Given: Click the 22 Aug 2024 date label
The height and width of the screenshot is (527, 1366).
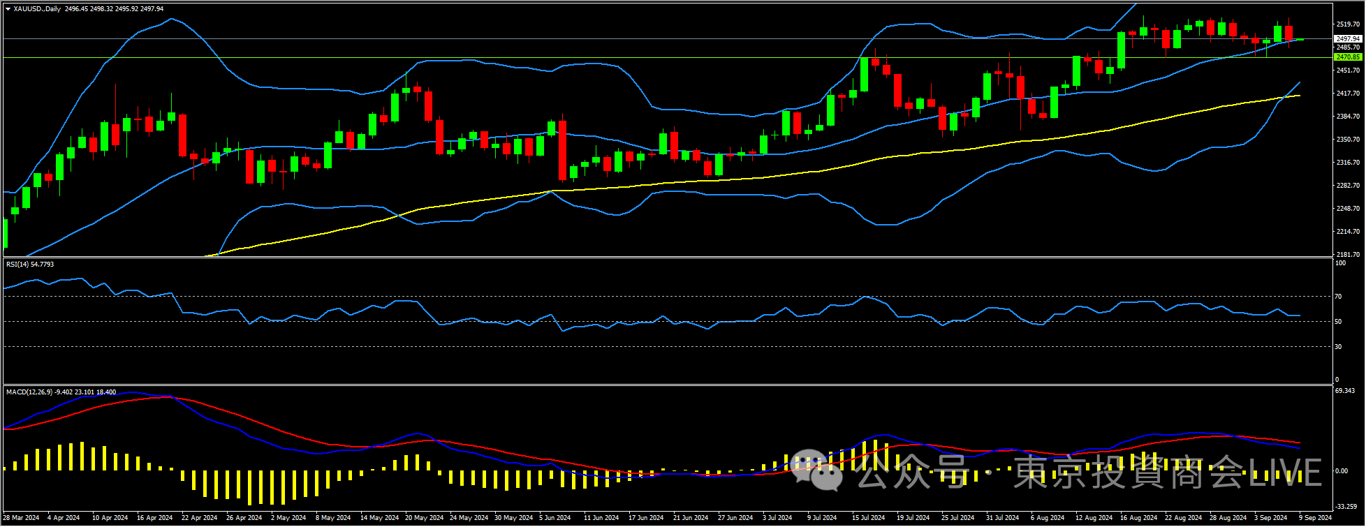Looking at the screenshot, I should 1183,518.
